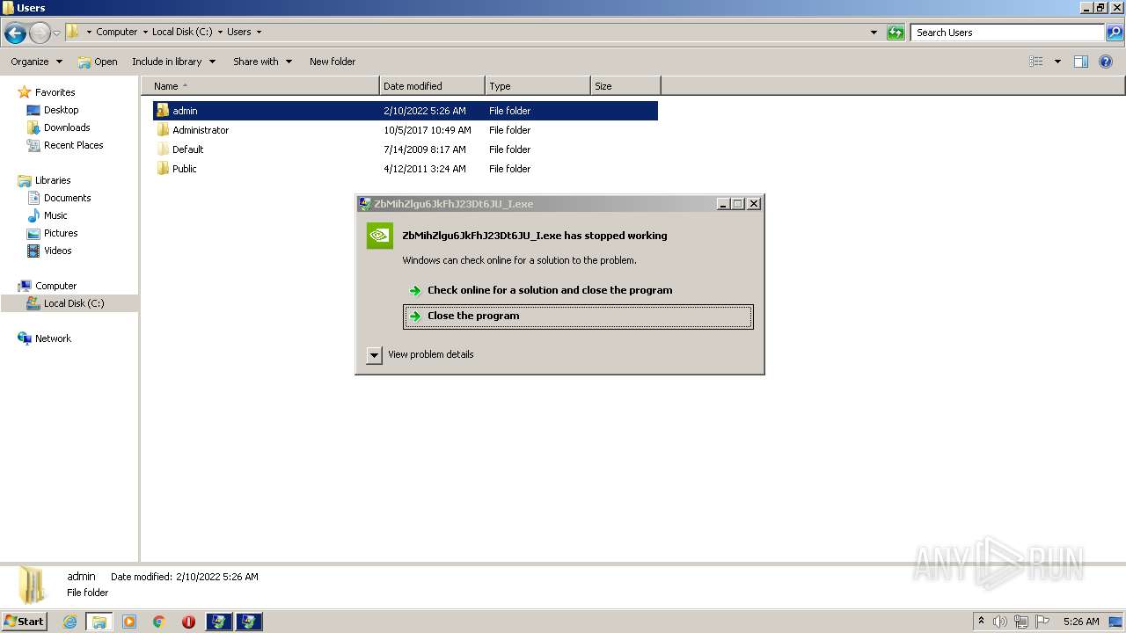Click the Action Center flag icon
1126x633 pixels.
pos(1042,622)
